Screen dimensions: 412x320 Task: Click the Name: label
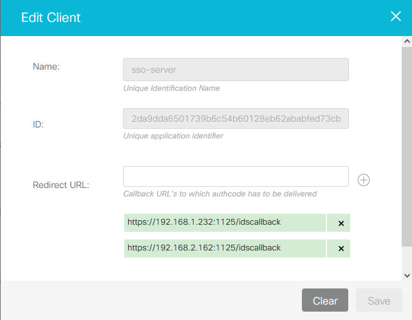coord(46,66)
